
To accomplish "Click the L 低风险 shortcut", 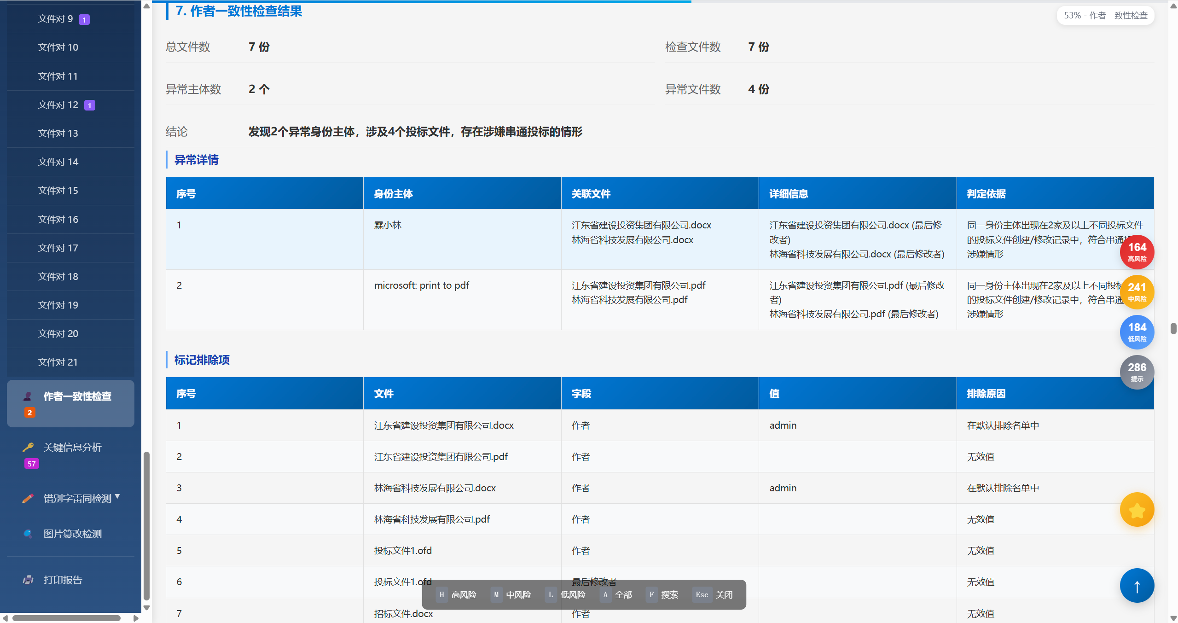I will (565, 594).
